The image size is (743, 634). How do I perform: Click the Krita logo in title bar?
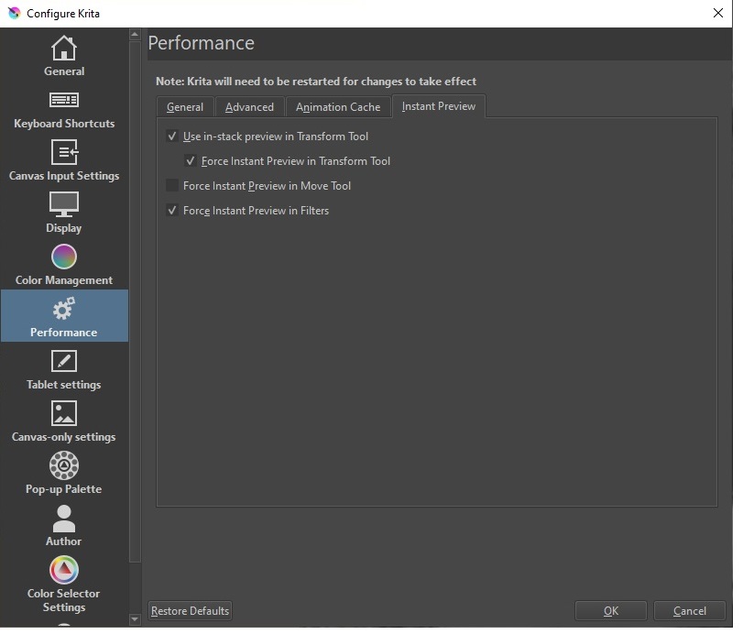pyautogui.click(x=15, y=13)
